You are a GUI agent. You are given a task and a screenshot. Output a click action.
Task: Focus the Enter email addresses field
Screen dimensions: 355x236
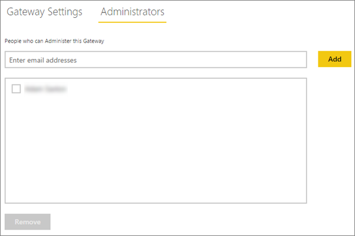(156, 60)
